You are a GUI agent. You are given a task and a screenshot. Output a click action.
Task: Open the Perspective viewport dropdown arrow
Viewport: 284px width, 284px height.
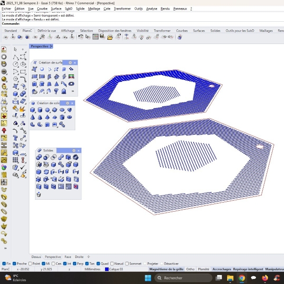tap(52, 46)
